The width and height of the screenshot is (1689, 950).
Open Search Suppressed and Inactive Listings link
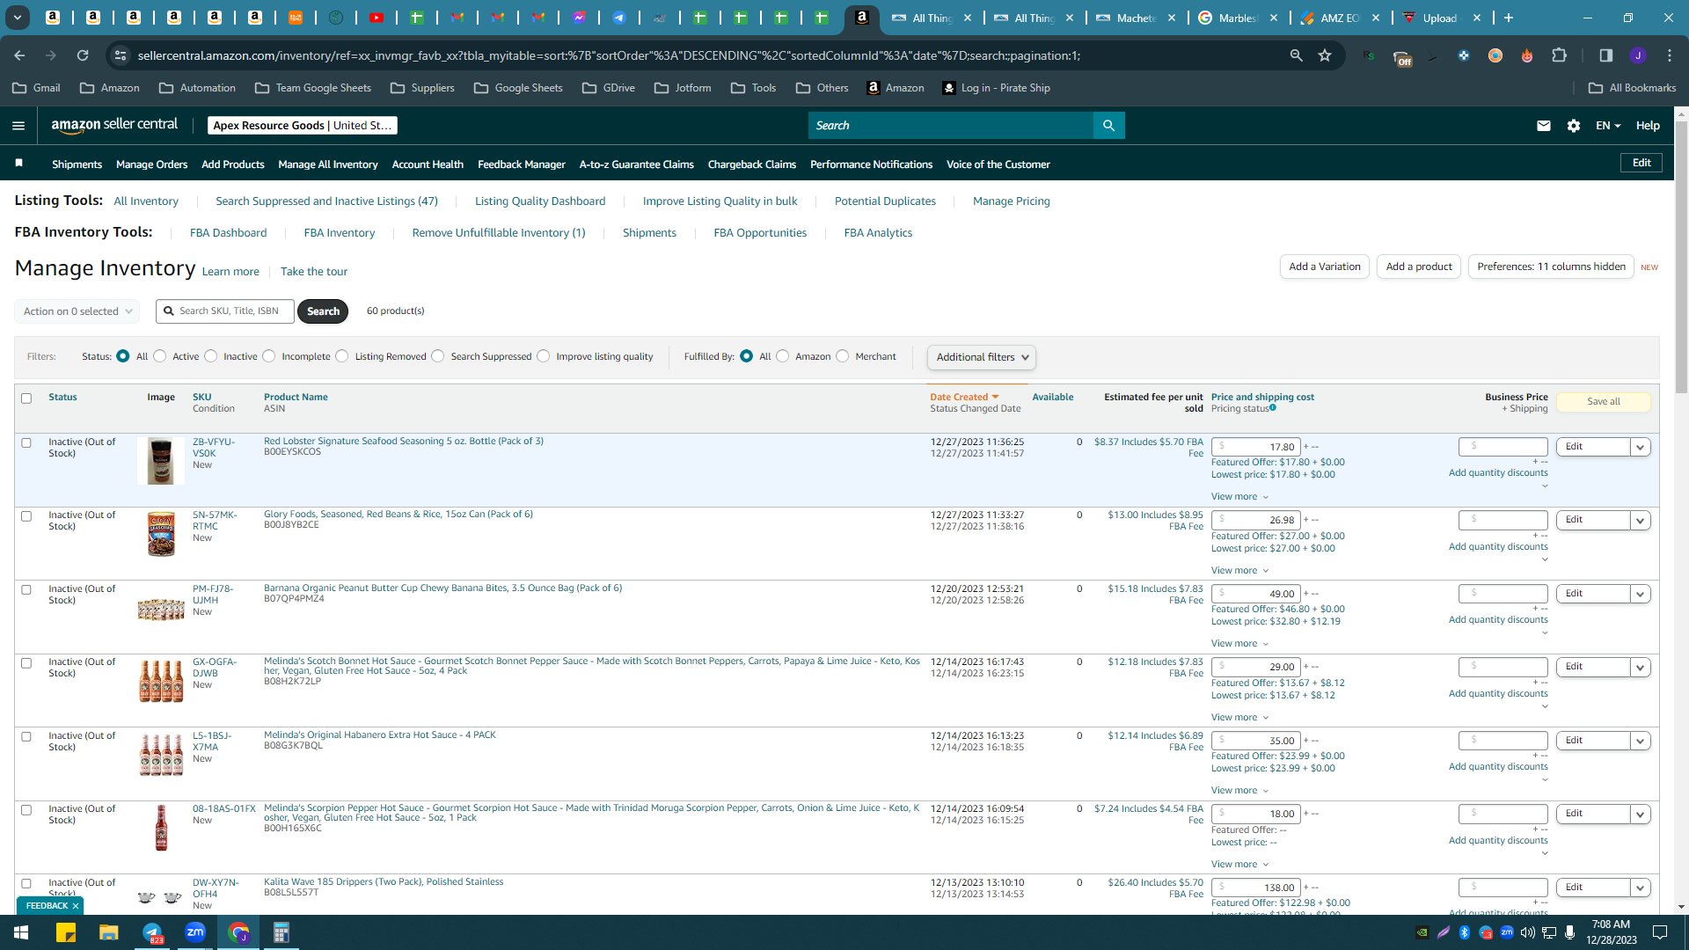pos(326,201)
